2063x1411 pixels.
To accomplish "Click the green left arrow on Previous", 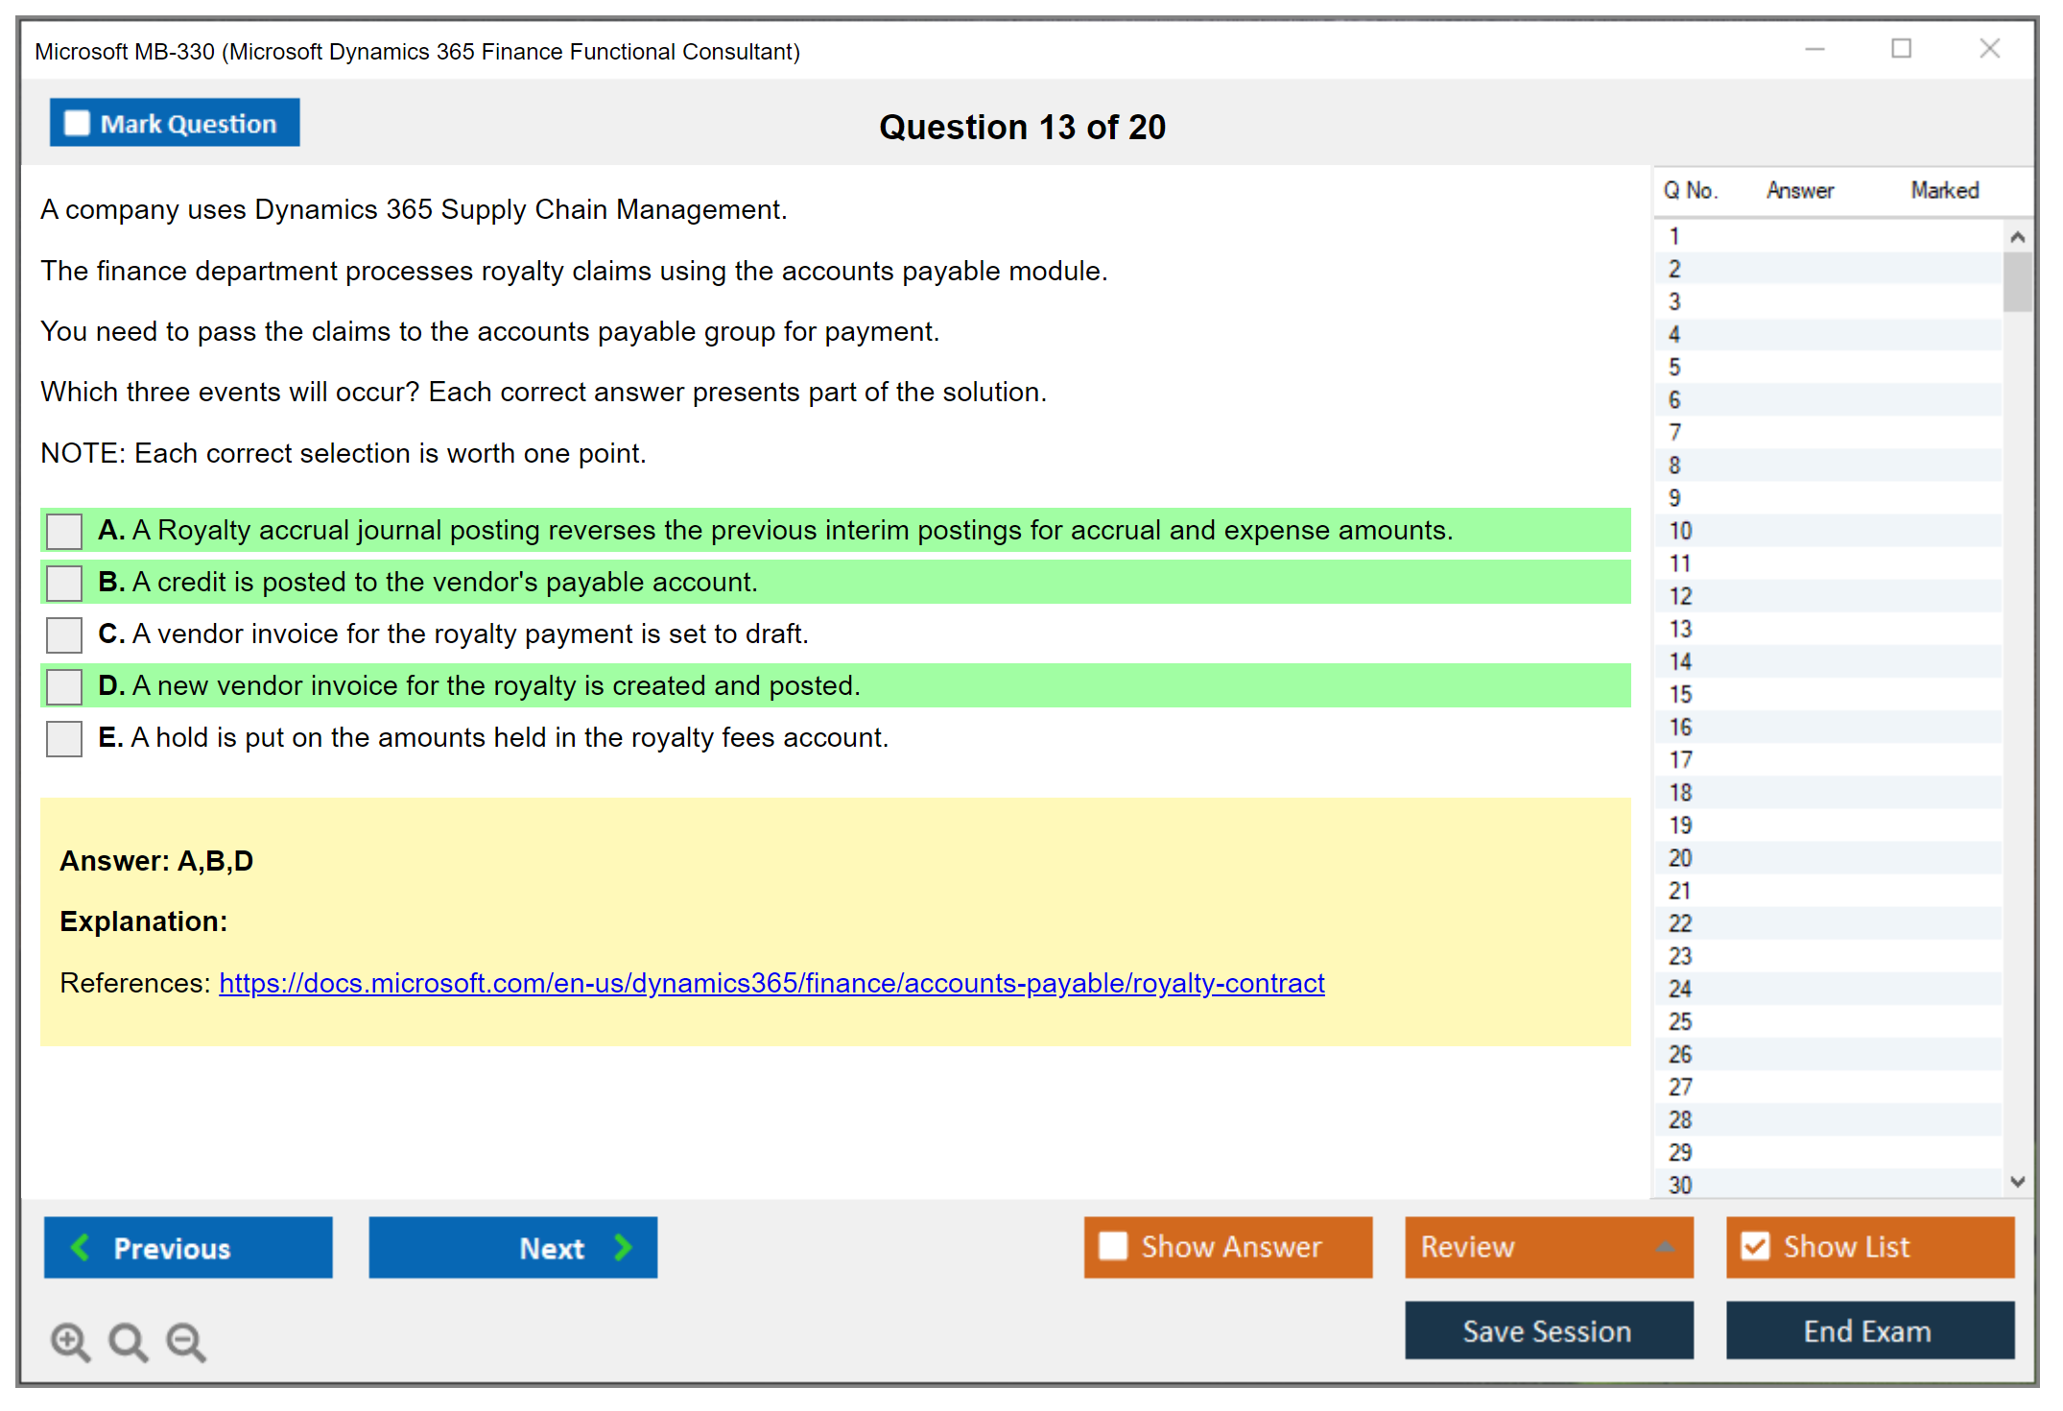I will pyautogui.click(x=81, y=1247).
